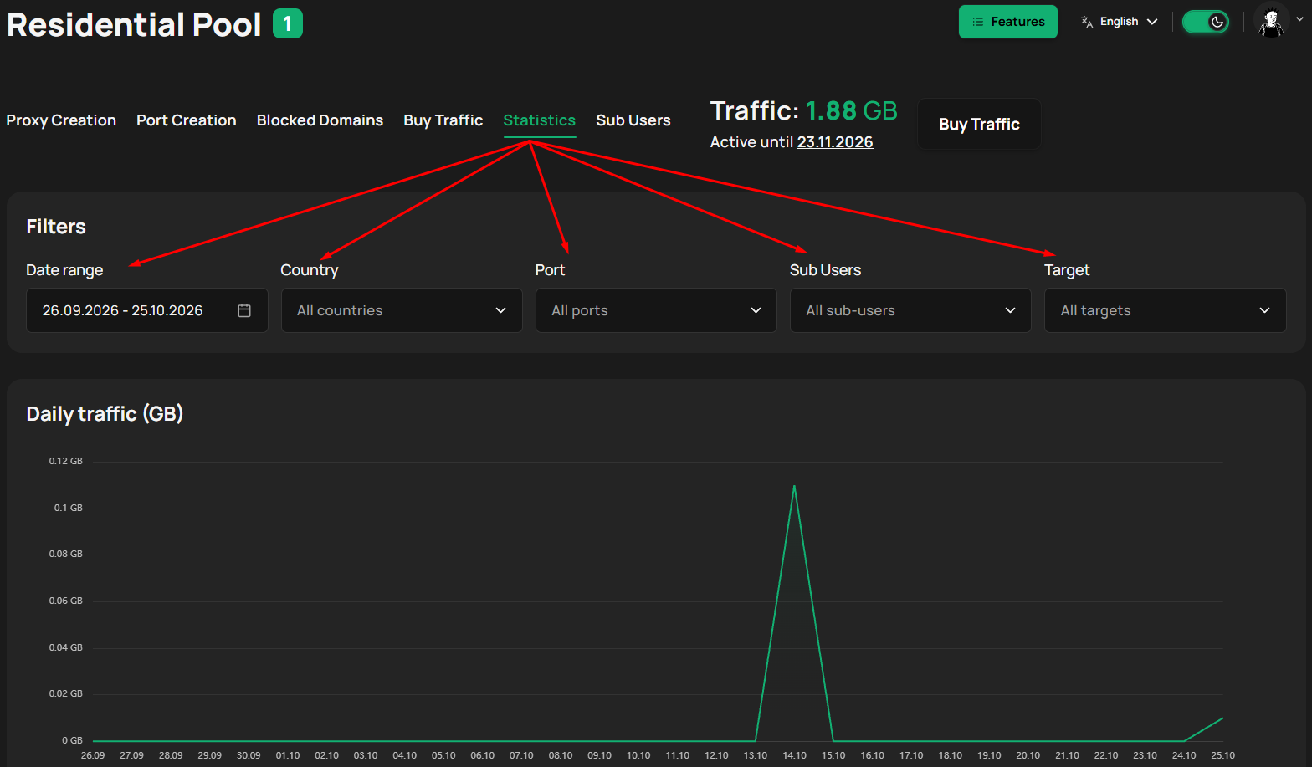The width and height of the screenshot is (1312, 767).
Task: Click the Sub Users filter label
Action: 825,270
